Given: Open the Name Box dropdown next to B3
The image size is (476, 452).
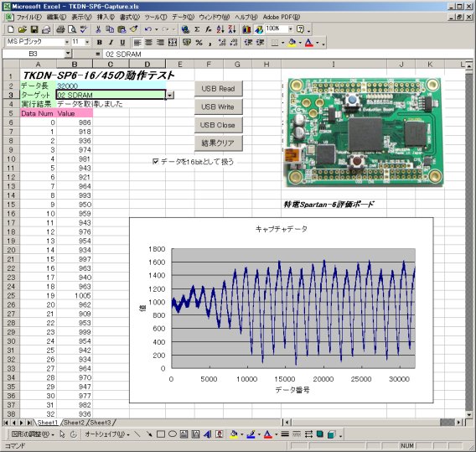Looking at the screenshot, I should click(68, 54).
